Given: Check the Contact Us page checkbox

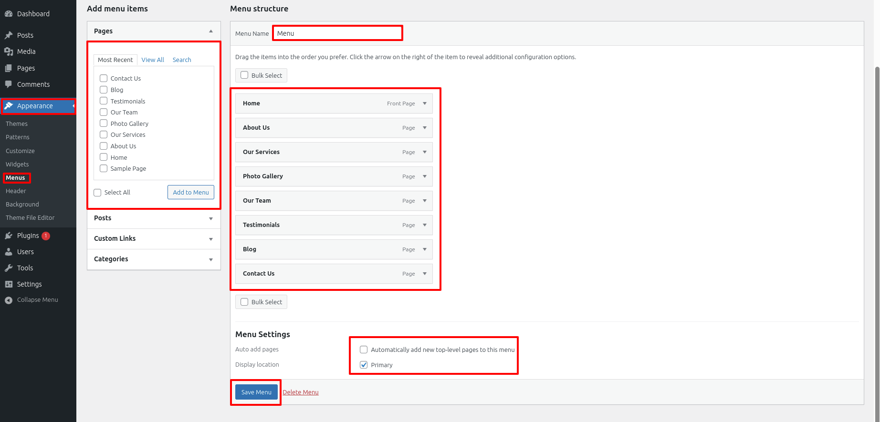Looking at the screenshot, I should coord(104,78).
